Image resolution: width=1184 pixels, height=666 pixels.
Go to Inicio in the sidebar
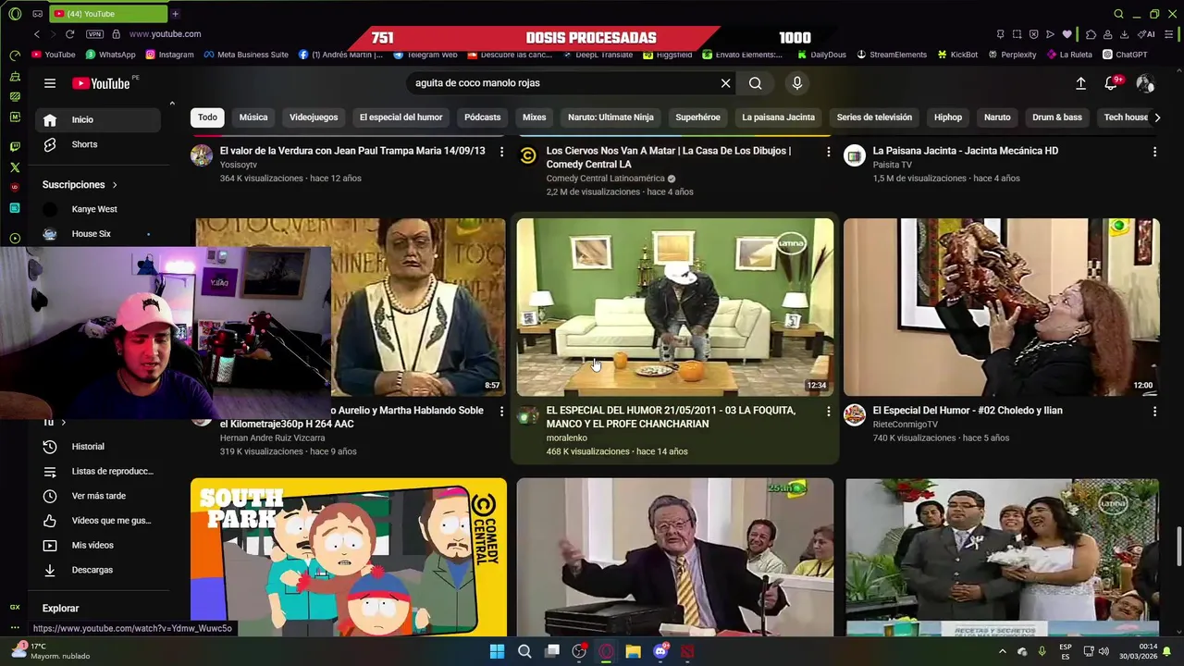tap(98, 119)
